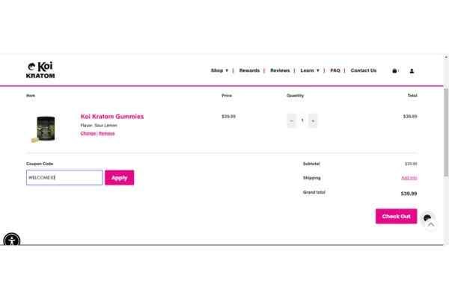Open the accessibility widget icon
This screenshot has width=449, height=299.
click(12, 240)
